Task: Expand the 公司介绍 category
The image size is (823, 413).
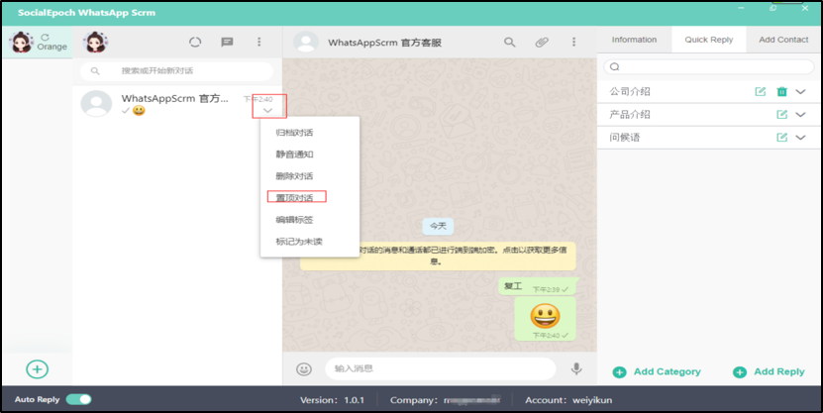Action: coord(800,91)
